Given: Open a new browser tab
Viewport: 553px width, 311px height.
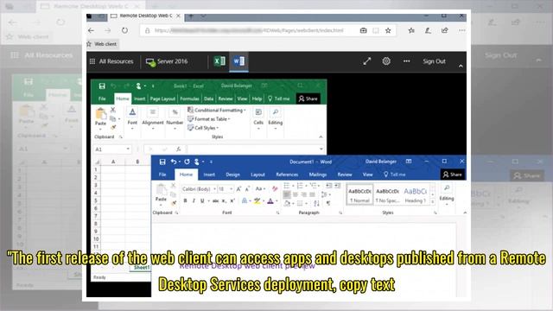Looking at the screenshot, I should [191, 16].
